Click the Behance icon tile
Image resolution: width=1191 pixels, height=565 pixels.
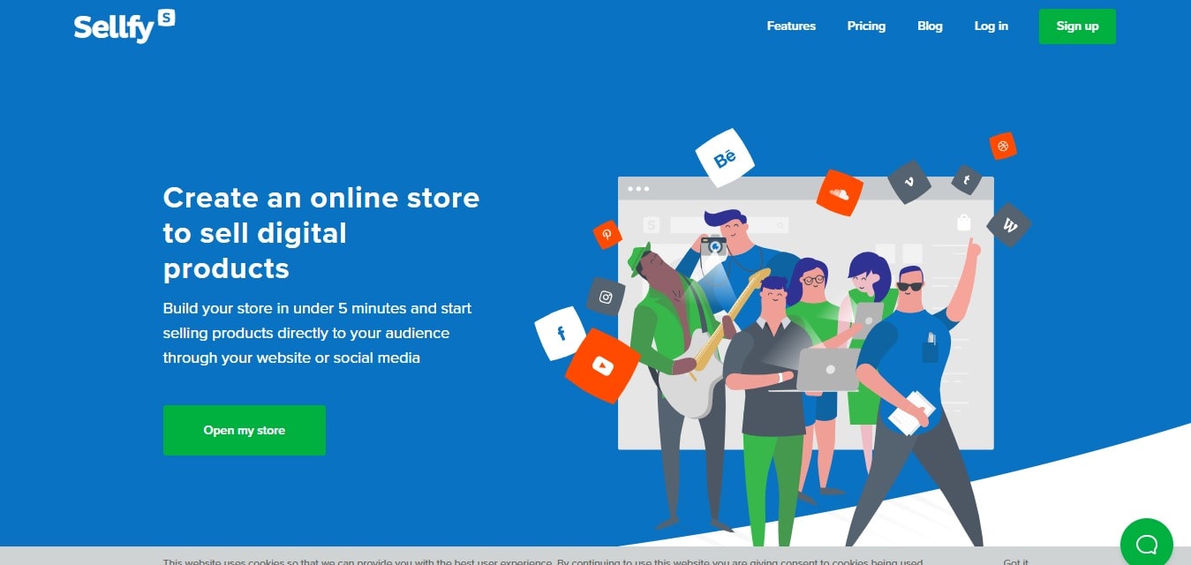pyautogui.click(x=725, y=159)
